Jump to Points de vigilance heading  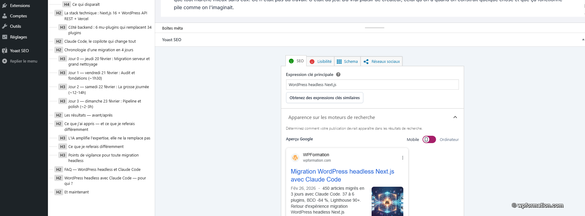[x=103, y=158]
